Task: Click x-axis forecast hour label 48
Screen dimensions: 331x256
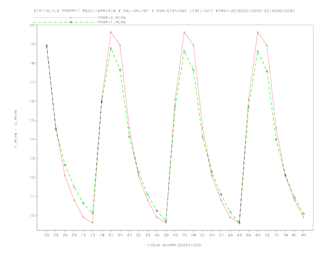Action: tap(194, 235)
